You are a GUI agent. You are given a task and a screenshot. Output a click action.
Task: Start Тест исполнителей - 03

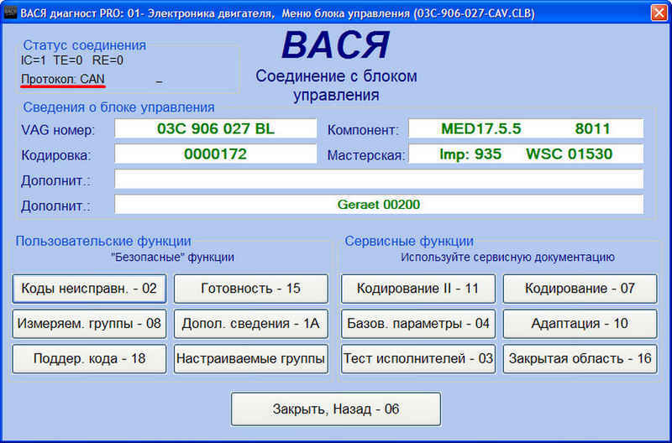tap(417, 359)
